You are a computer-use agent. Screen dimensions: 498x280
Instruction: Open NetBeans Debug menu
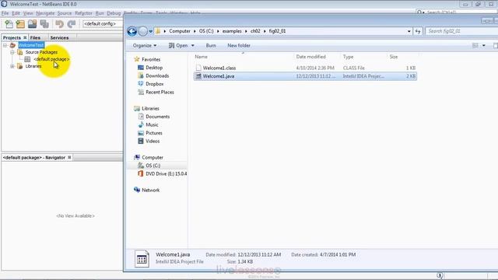(x=114, y=13)
